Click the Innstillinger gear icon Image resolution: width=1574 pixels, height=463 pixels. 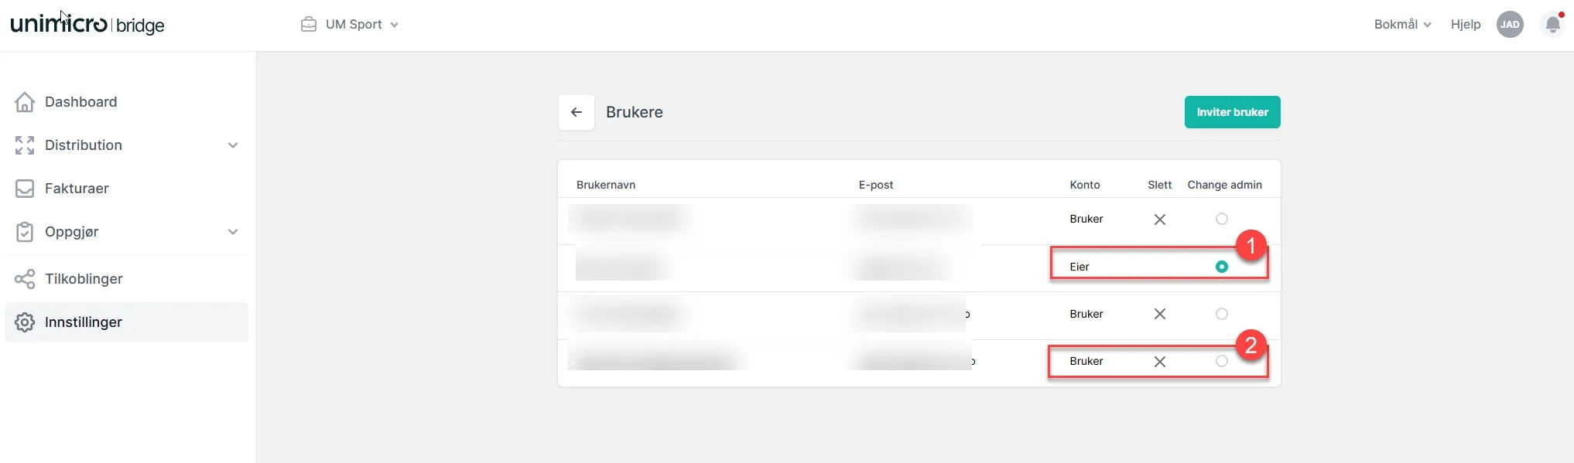(x=25, y=322)
